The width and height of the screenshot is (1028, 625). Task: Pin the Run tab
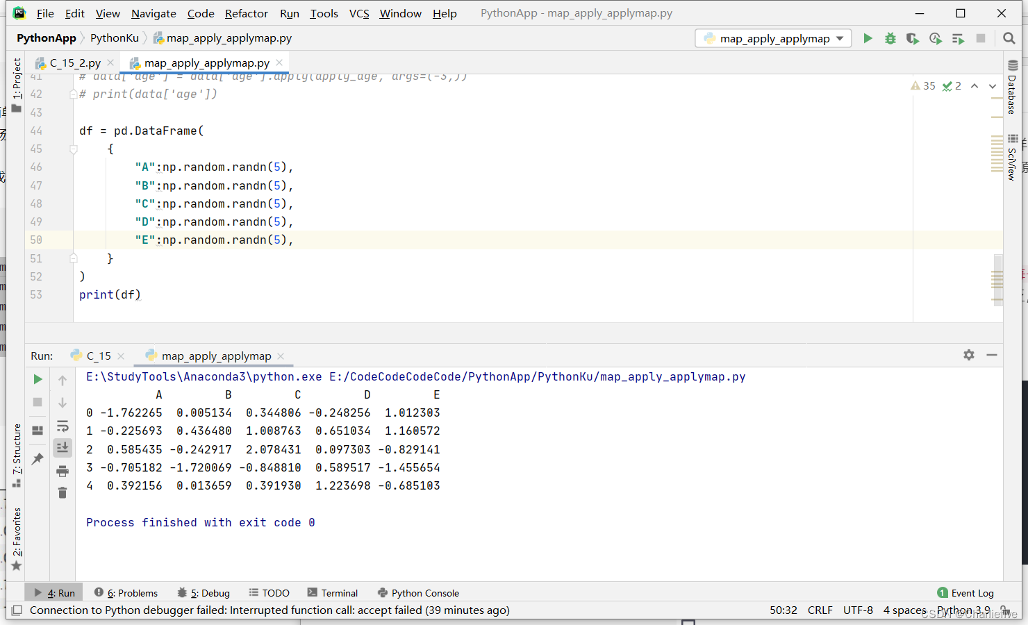click(x=38, y=459)
